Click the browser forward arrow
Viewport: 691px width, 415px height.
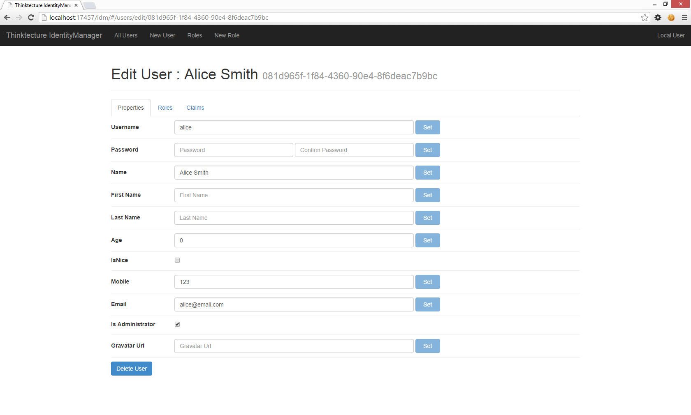(x=19, y=17)
